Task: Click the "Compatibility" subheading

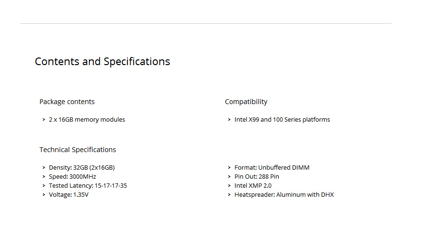Action: click(246, 102)
